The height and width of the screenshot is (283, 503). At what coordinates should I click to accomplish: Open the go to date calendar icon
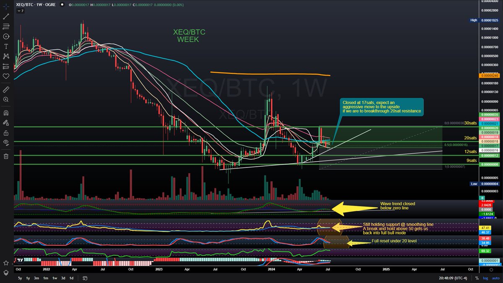85,278
